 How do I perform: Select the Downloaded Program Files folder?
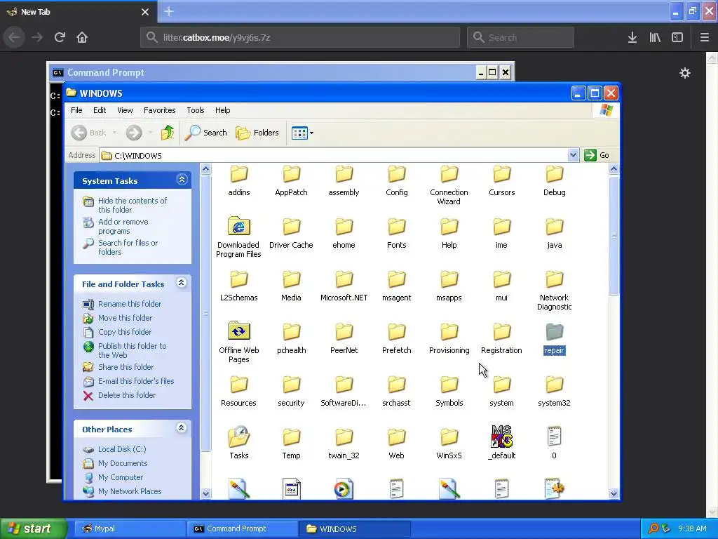238,237
